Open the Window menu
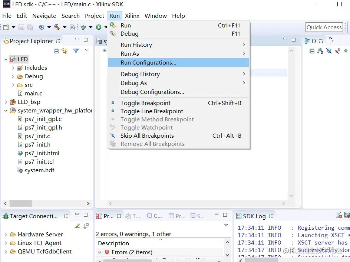Viewport: 350px width, 262px height. (156, 16)
